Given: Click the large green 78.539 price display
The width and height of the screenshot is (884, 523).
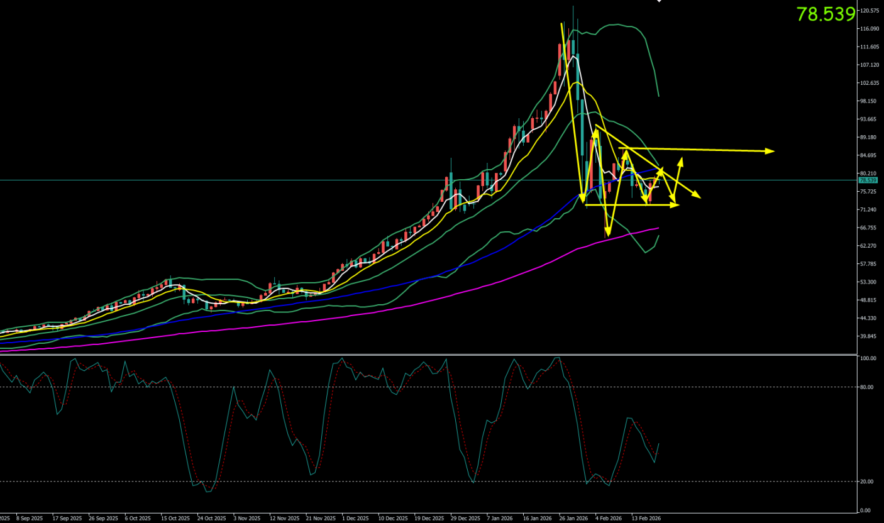Looking at the screenshot, I should 826,14.
